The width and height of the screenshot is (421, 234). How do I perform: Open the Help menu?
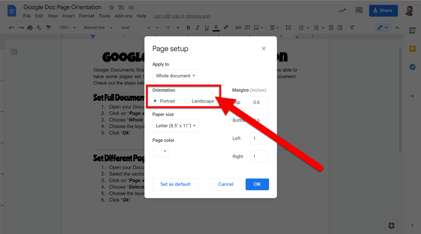141,16
